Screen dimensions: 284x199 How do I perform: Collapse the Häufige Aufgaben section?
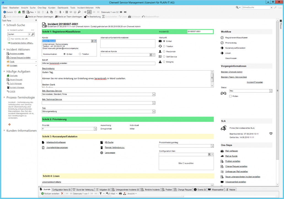pyautogui.click(x=4, y=71)
